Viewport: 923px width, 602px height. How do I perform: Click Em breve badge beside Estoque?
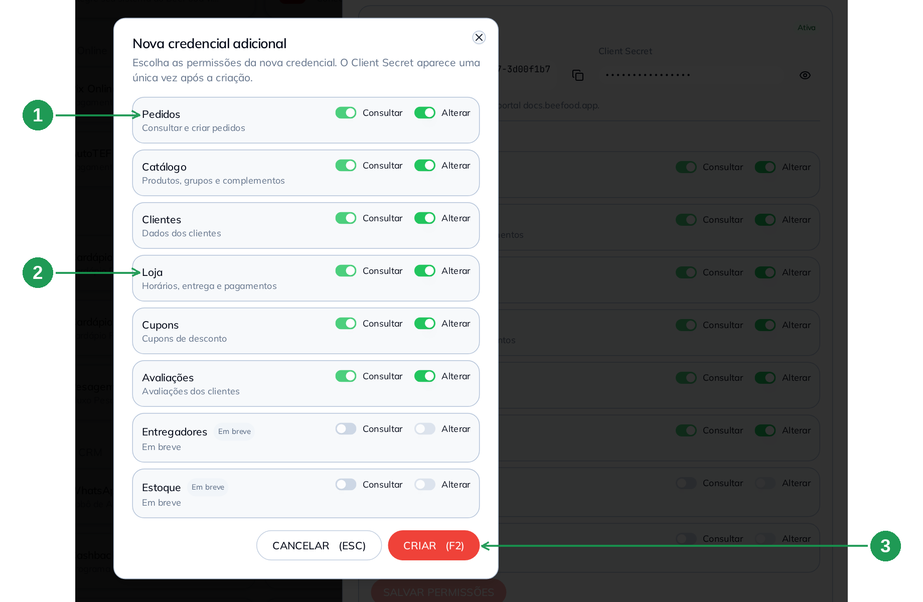(x=208, y=487)
